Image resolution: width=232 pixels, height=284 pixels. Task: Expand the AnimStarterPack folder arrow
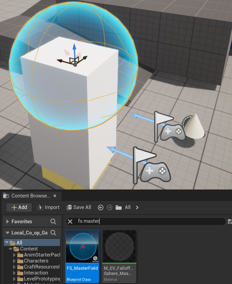click(14, 255)
